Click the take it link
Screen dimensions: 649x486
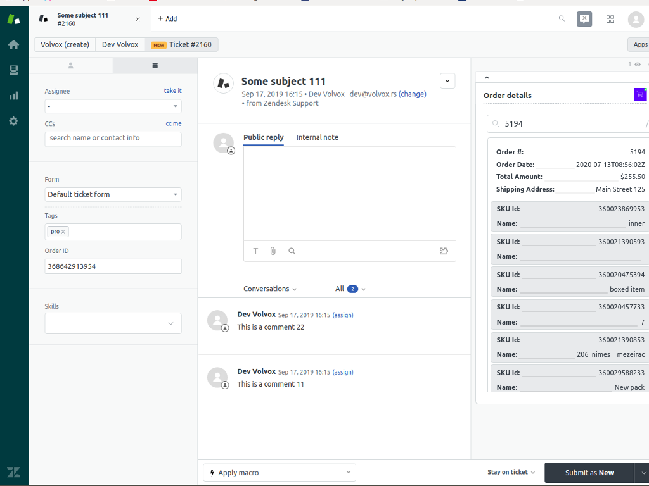click(172, 90)
